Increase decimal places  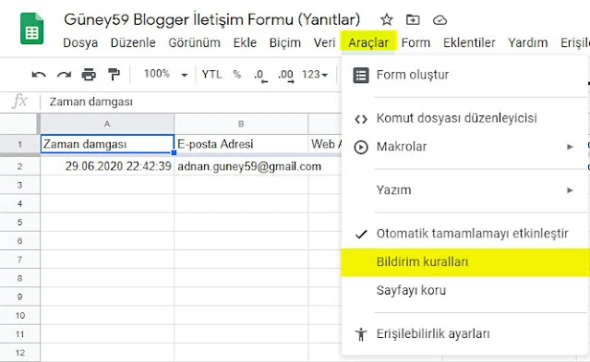point(286,75)
